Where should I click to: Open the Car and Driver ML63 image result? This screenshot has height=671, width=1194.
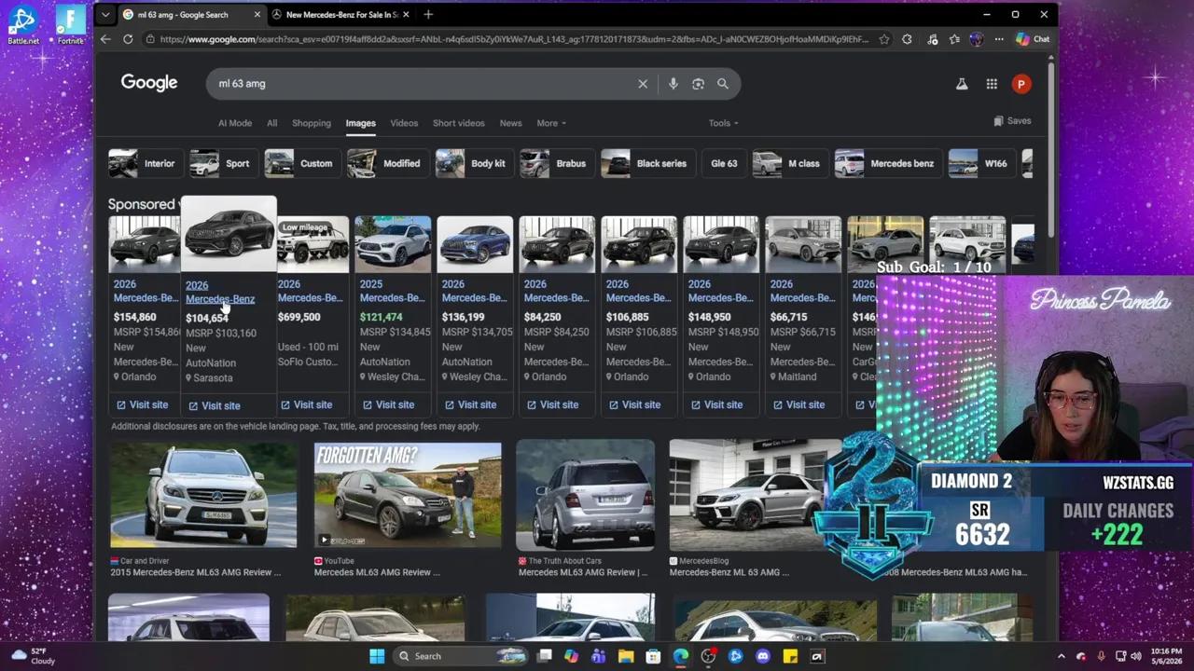[x=203, y=494]
